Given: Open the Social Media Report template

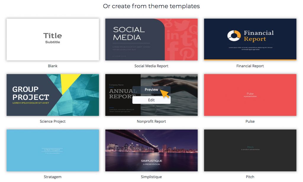Looking at the screenshot, I should pyautogui.click(x=151, y=39).
